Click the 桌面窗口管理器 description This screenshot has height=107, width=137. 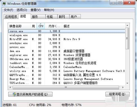coord(74,51)
